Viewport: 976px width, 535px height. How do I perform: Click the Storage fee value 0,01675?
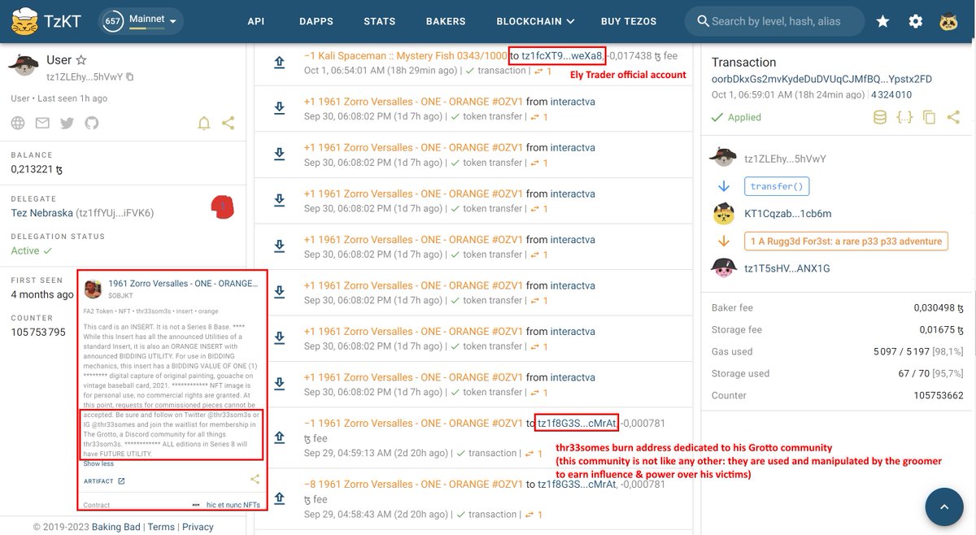pos(942,330)
